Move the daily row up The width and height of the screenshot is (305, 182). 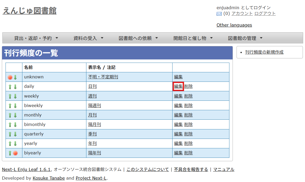10,87
